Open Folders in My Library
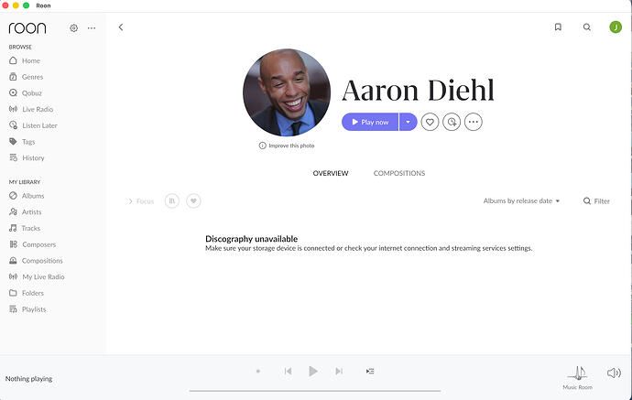The width and height of the screenshot is (632, 400). [x=27, y=293]
